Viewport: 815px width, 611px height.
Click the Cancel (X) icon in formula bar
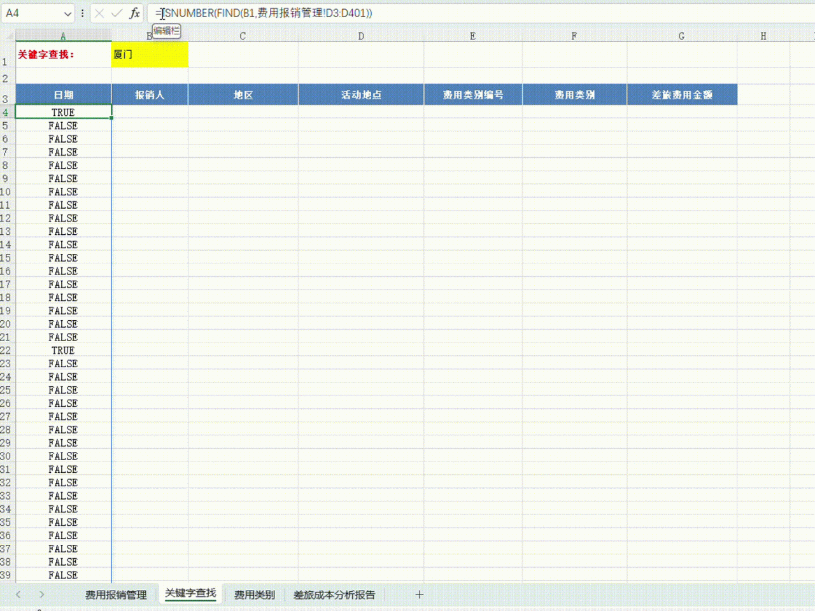pyautogui.click(x=99, y=13)
